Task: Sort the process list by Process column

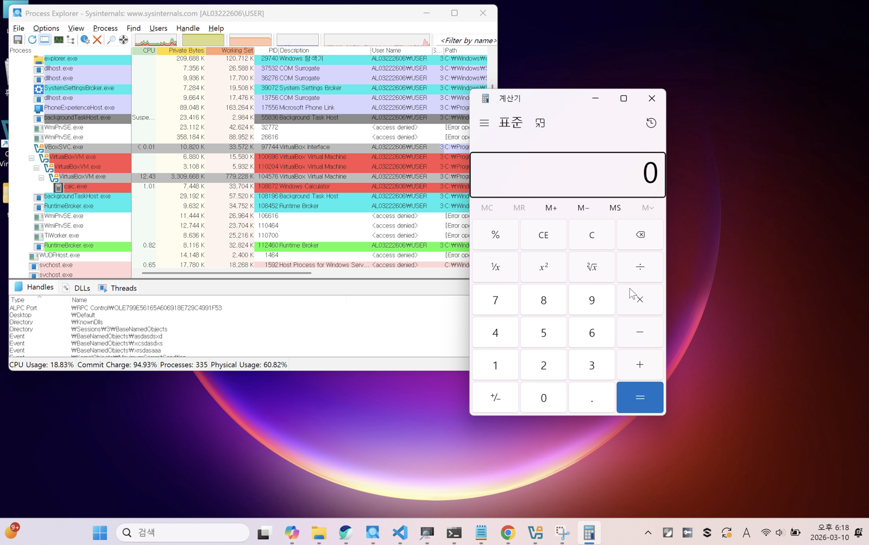Action: pos(70,50)
